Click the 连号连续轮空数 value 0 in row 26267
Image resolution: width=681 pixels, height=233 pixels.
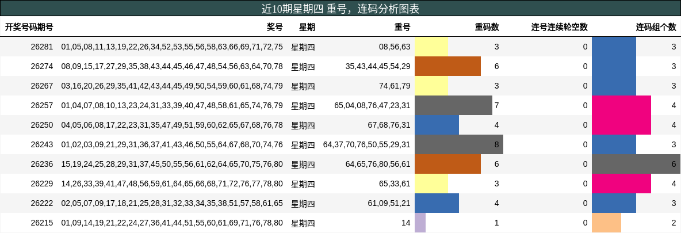[586, 86]
